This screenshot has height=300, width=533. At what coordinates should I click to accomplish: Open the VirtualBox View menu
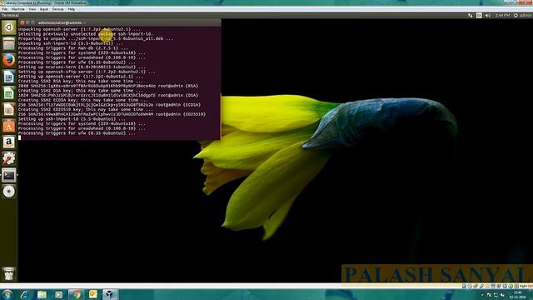click(32, 9)
